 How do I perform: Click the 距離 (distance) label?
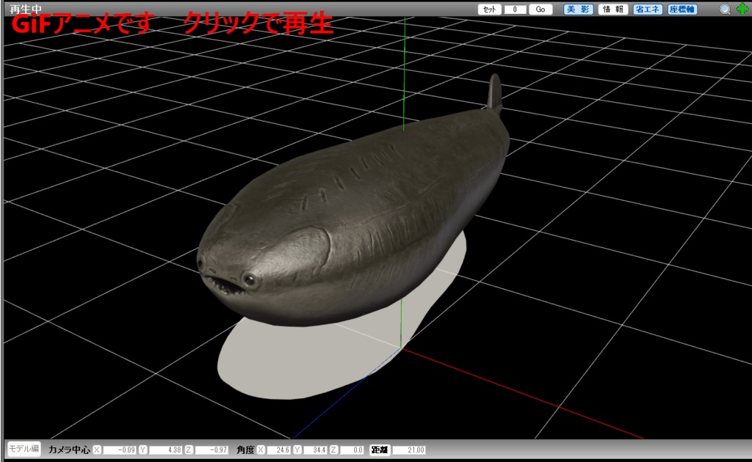(x=380, y=449)
